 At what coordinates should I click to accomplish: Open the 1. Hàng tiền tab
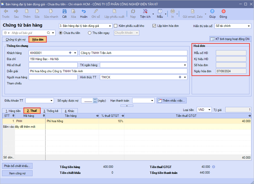(13, 111)
